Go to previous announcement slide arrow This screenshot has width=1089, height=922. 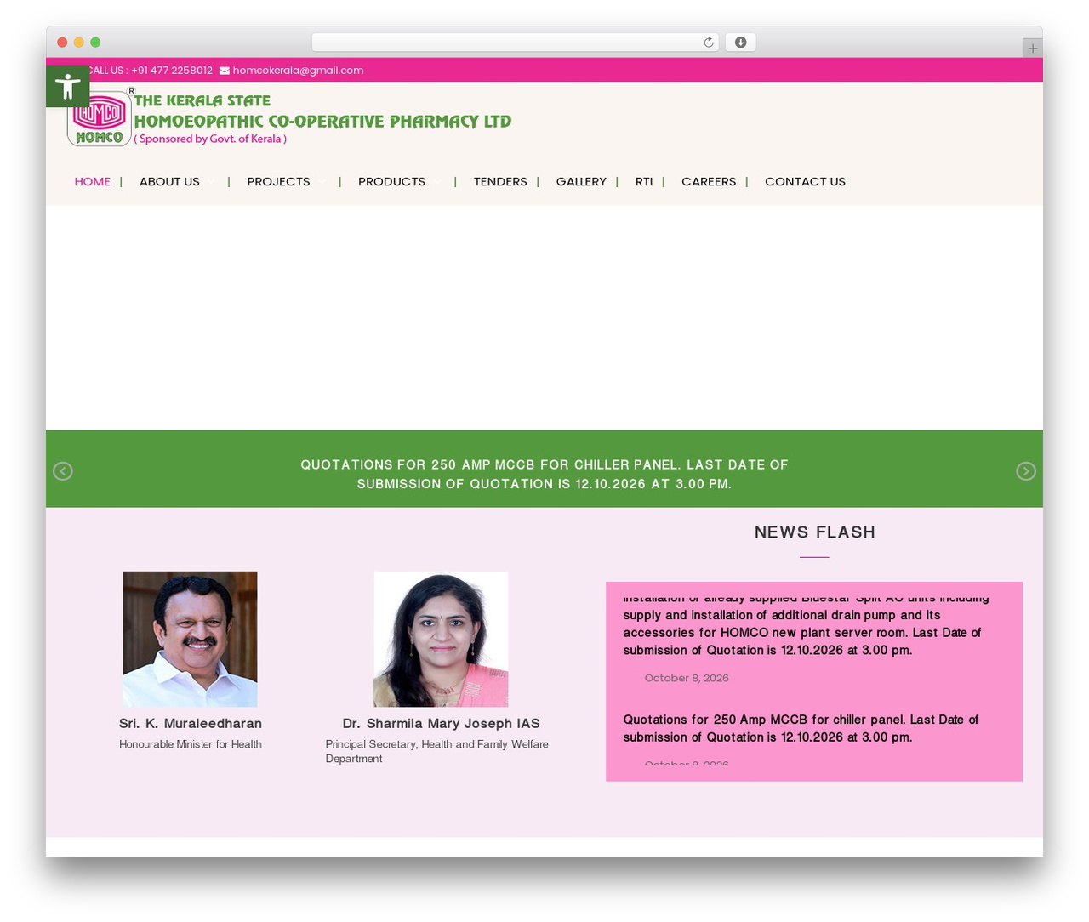tap(63, 471)
